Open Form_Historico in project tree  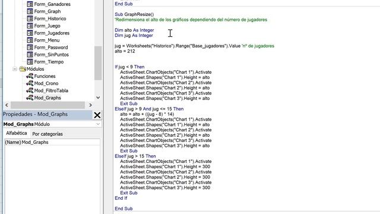[x=50, y=18]
